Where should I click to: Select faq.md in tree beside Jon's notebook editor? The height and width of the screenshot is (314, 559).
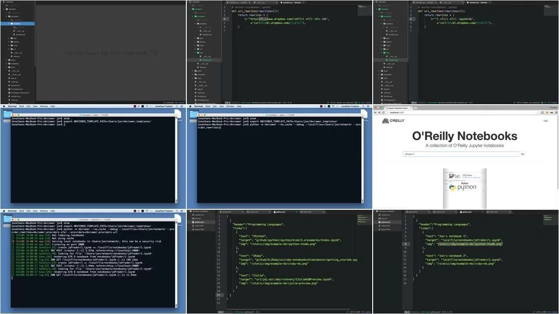[384, 218]
